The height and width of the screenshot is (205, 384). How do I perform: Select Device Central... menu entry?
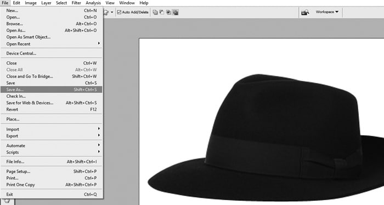(x=51, y=54)
